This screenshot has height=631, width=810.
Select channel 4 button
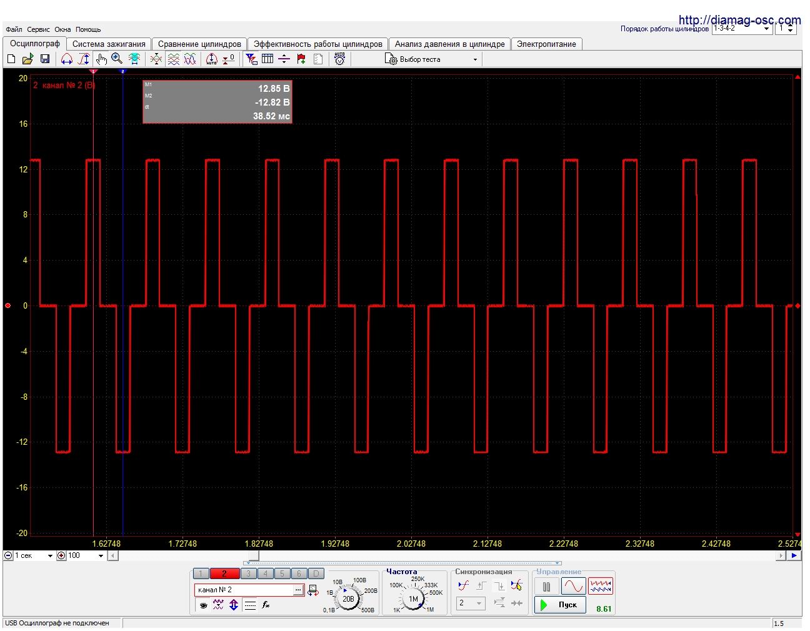265,574
